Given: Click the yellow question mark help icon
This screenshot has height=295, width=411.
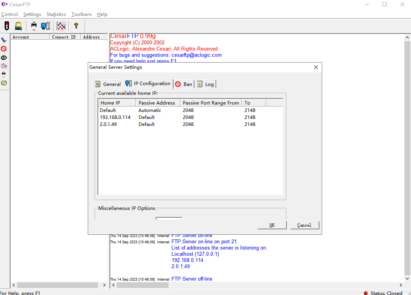Looking at the screenshot, I should 76,26.
